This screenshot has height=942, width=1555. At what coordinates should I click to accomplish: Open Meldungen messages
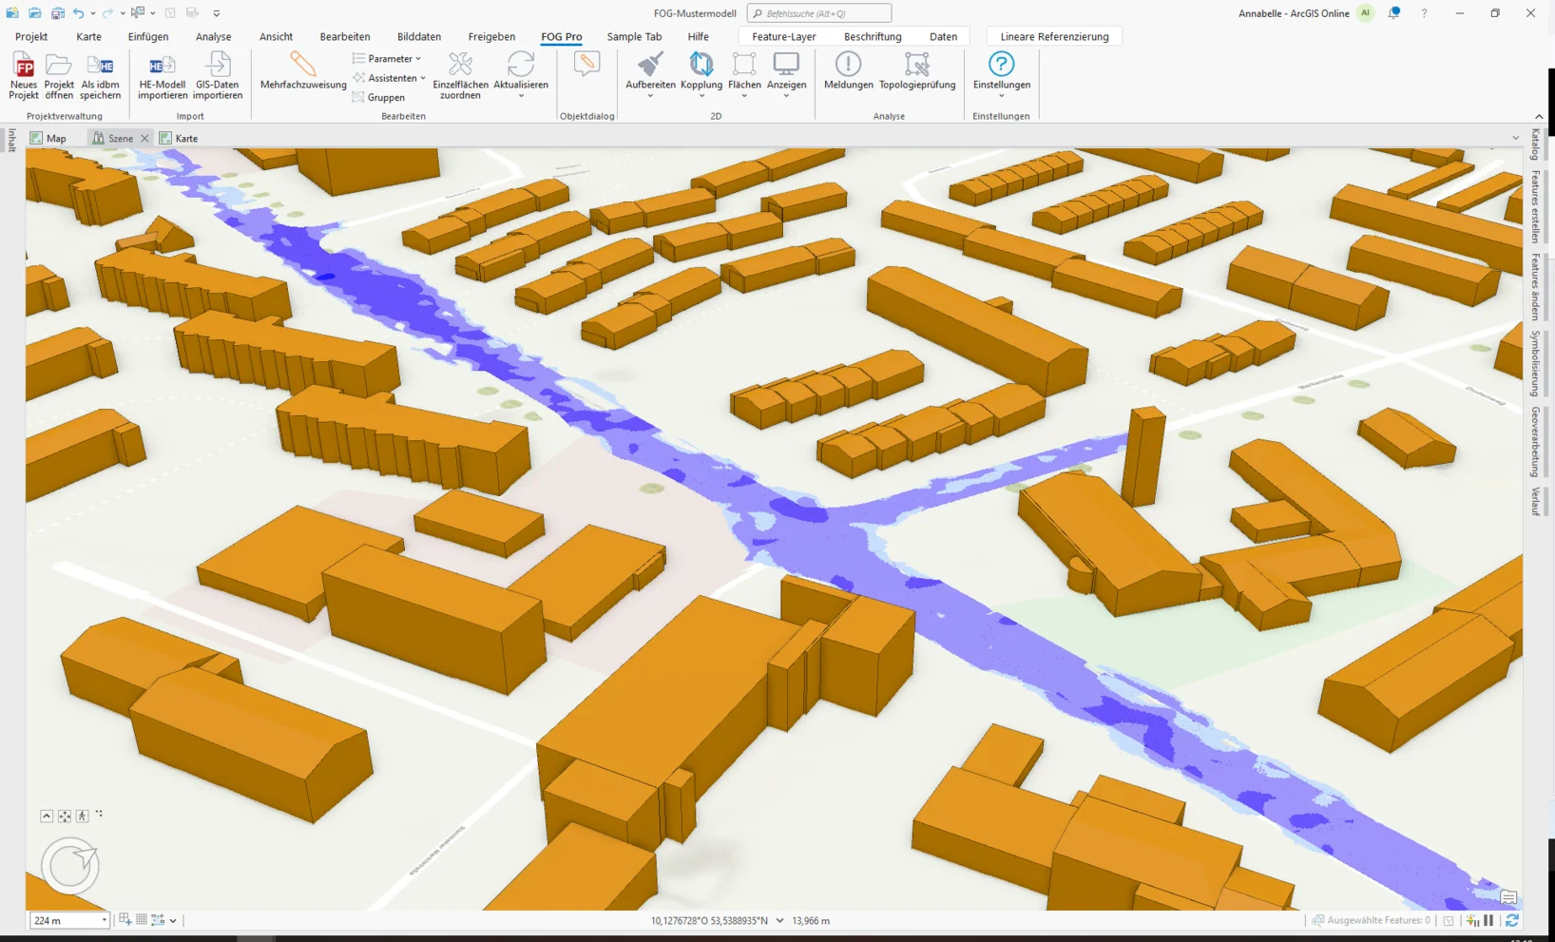848,70
